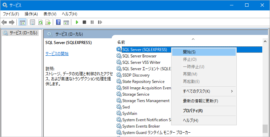Select Swd service row
This screenshot has width=270, height=137.
click(x=126, y=107)
